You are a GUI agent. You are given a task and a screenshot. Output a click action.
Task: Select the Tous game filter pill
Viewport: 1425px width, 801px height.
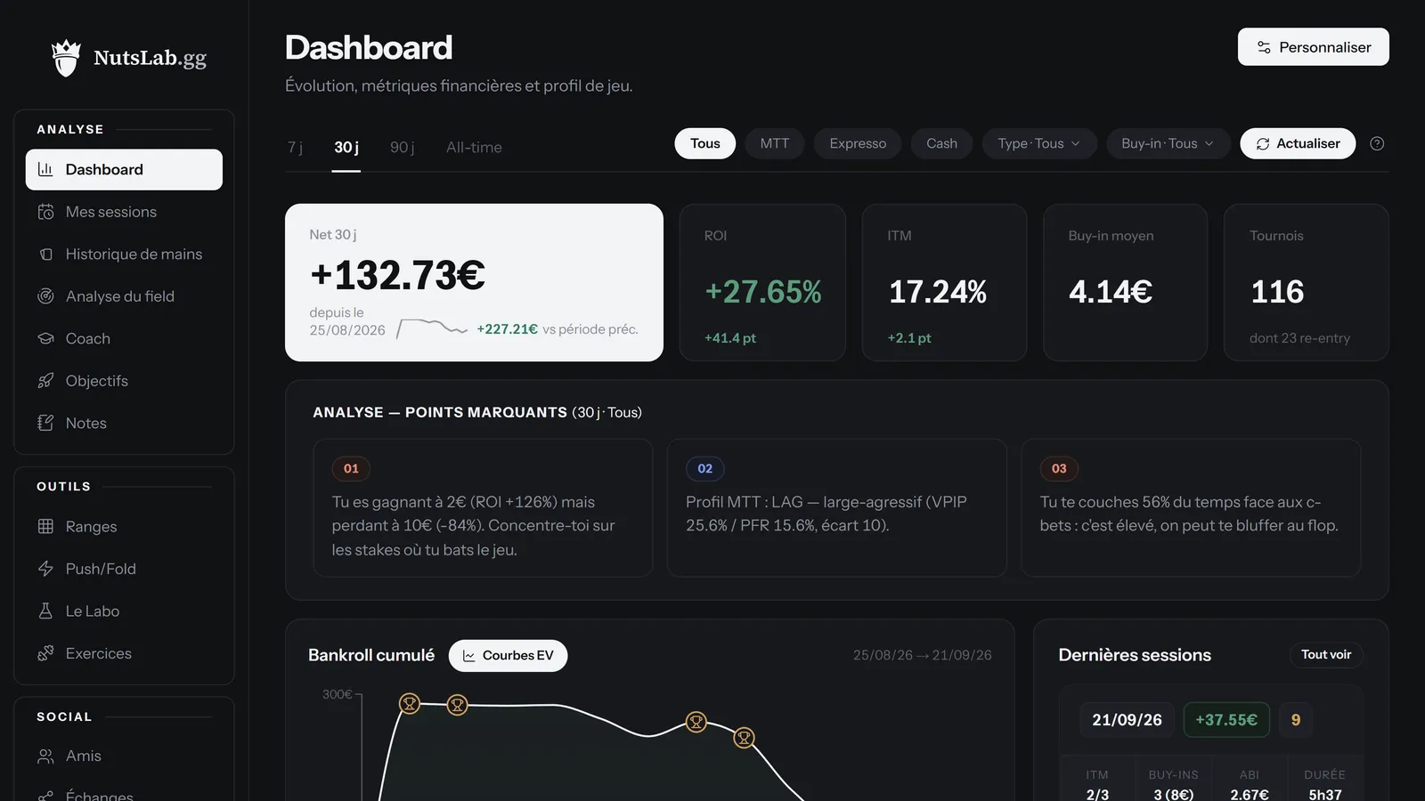pos(705,143)
